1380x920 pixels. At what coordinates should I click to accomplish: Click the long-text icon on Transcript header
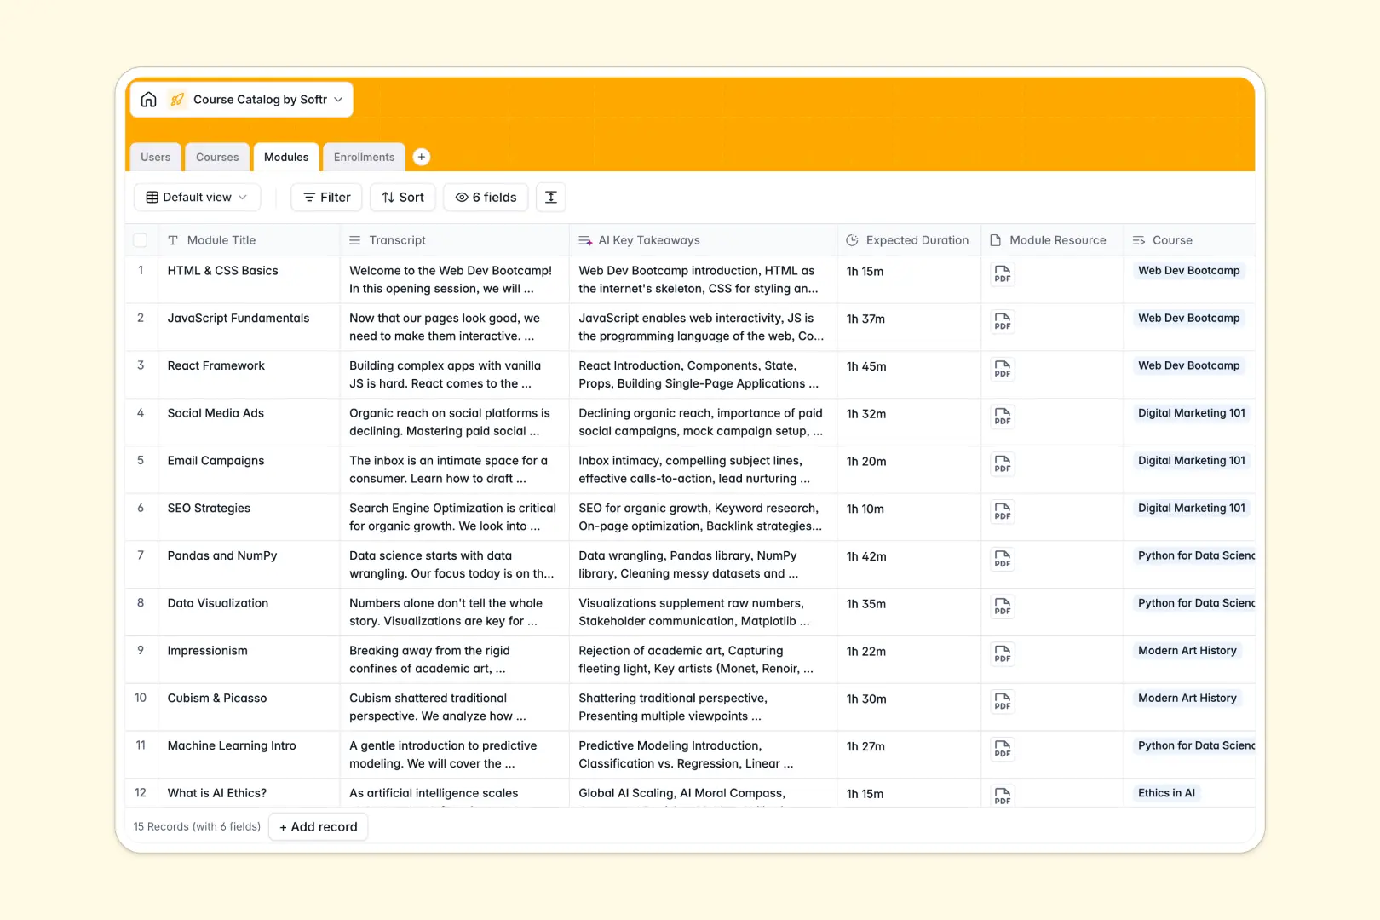(x=355, y=239)
